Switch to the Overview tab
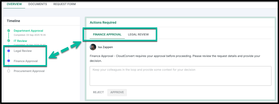 click(14, 4)
